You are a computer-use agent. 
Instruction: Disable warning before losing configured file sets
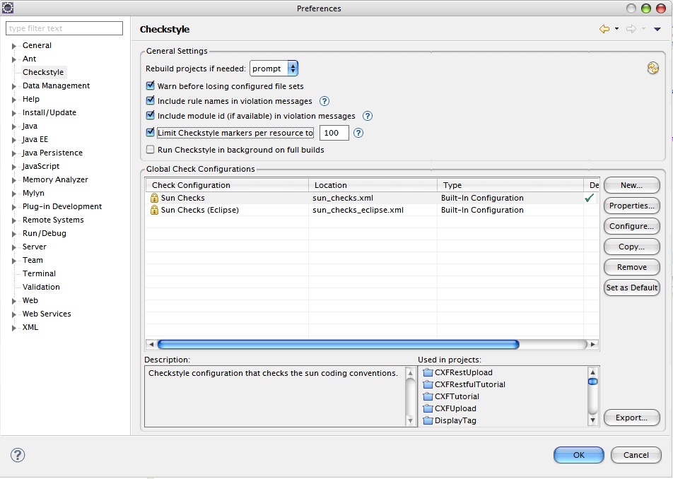151,86
